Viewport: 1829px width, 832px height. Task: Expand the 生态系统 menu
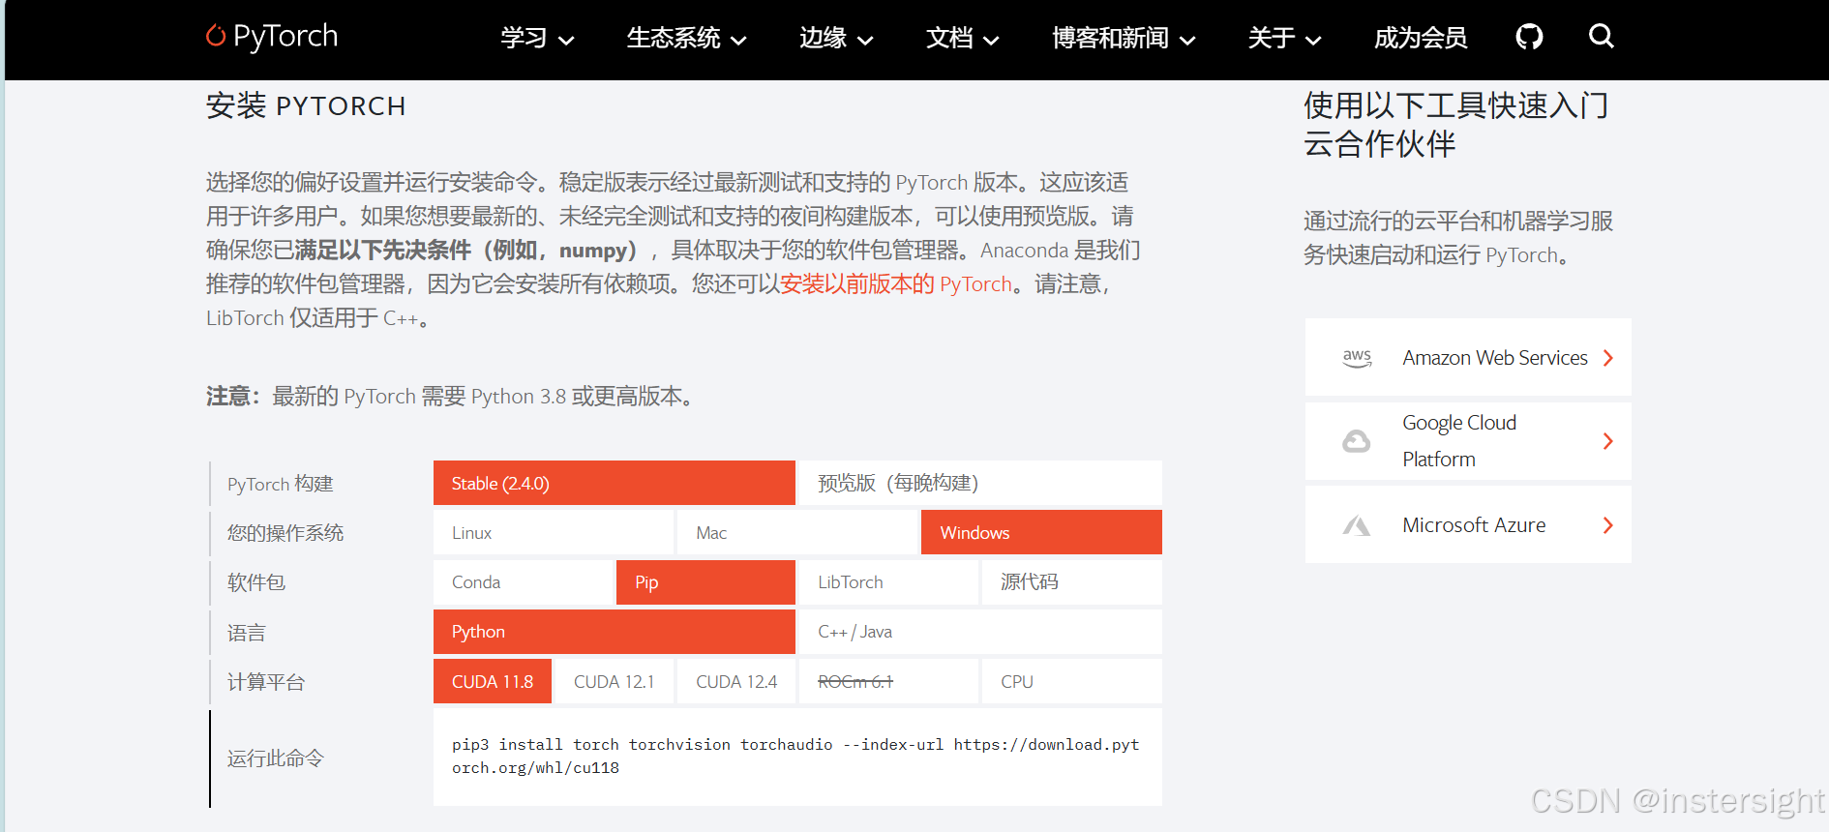click(686, 38)
